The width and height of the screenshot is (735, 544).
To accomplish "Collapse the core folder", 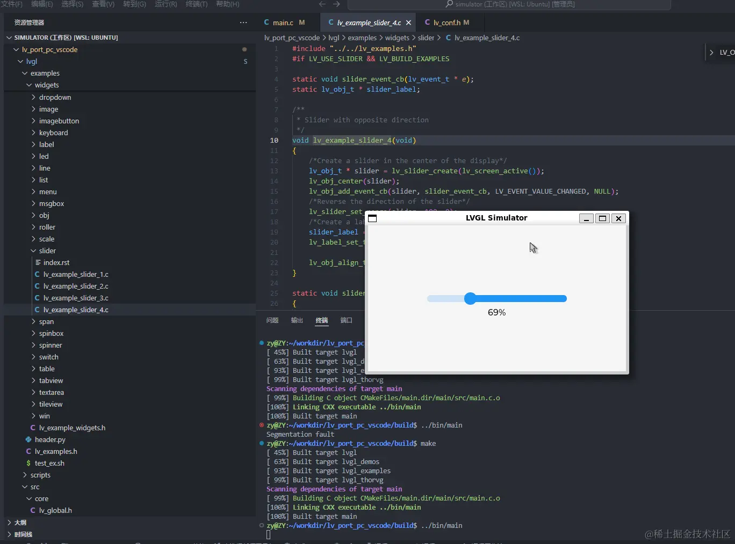I will click(x=29, y=498).
